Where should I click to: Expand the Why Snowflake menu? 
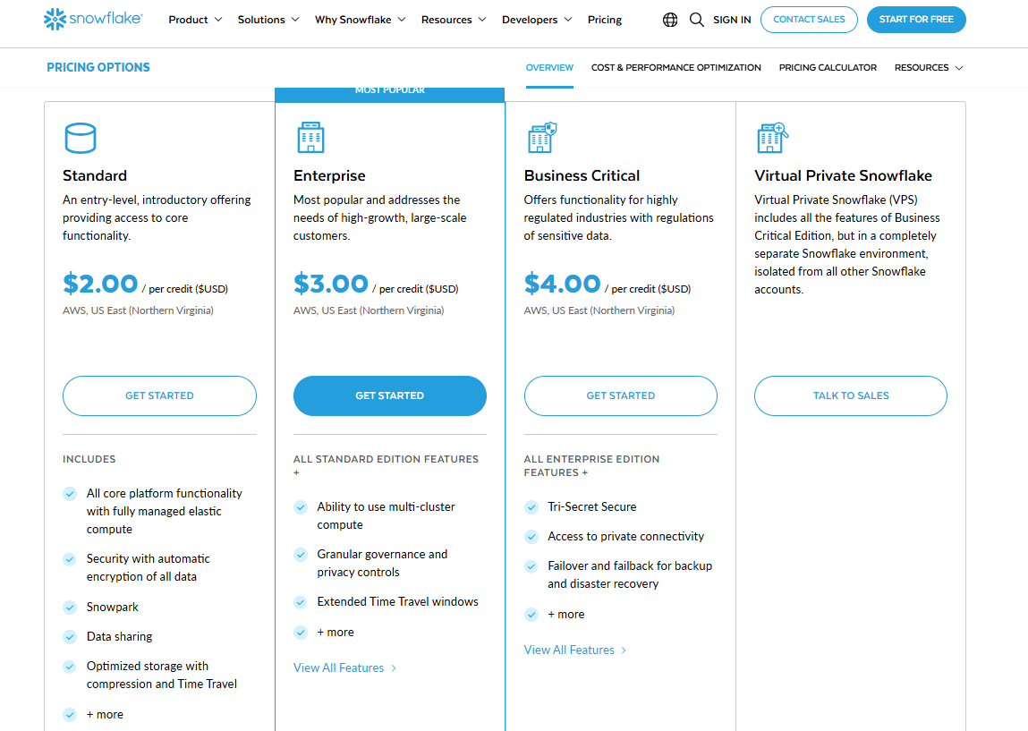click(x=360, y=20)
